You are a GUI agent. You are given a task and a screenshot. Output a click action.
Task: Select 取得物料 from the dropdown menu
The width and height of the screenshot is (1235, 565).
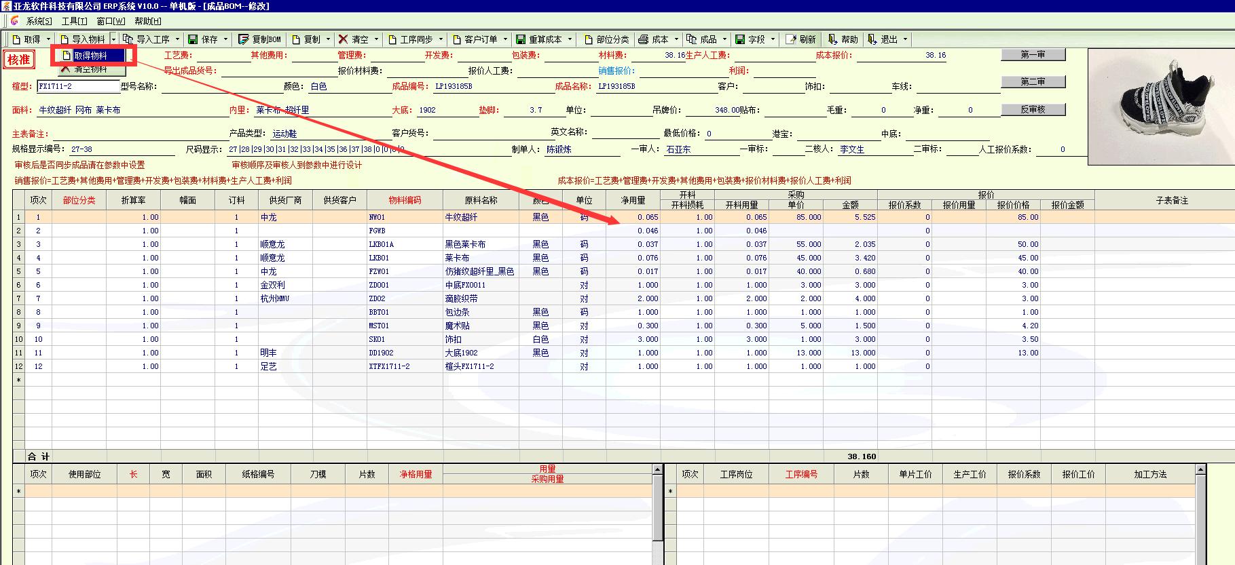pos(90,56)
